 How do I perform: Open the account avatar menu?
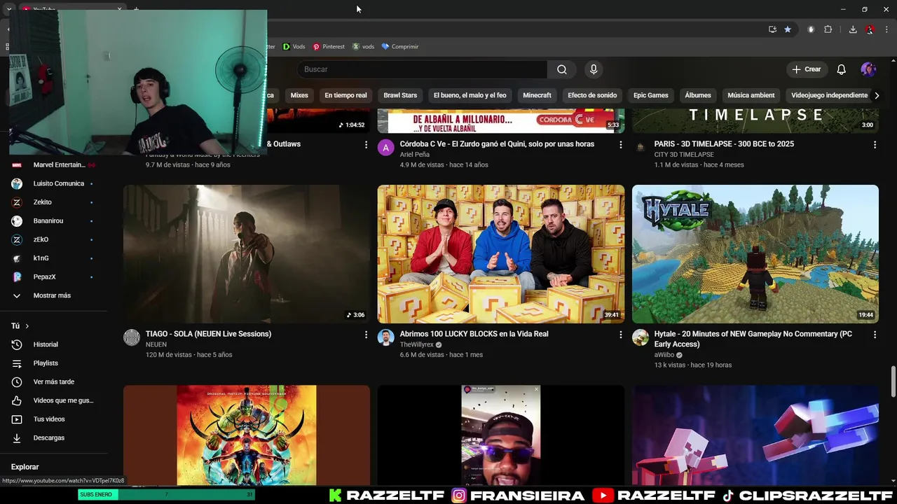pos(868,69)
